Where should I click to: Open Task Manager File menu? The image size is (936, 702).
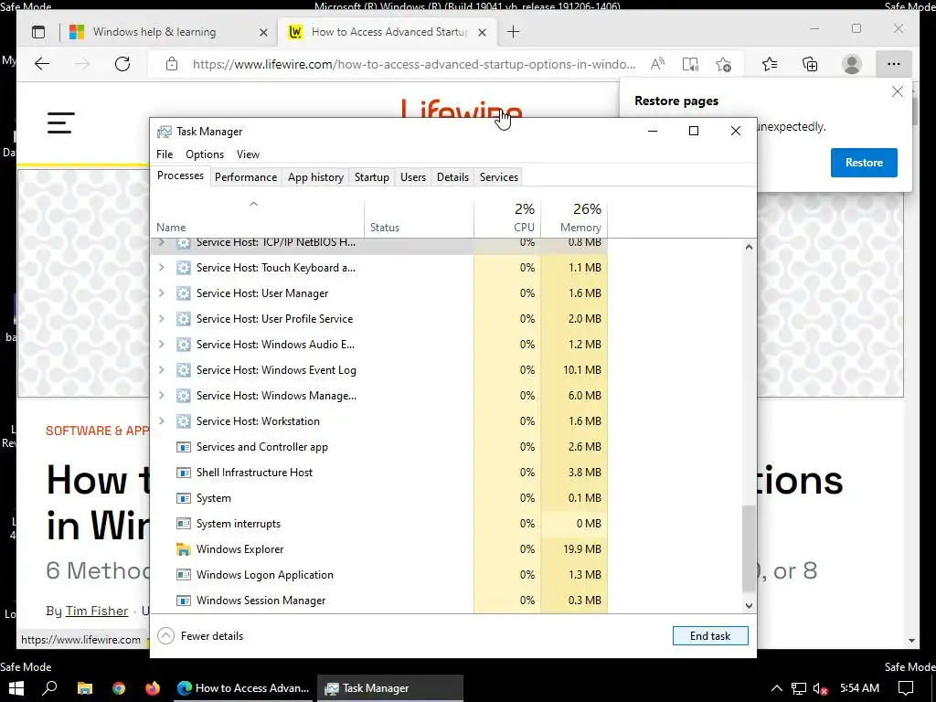click(x=165, y=154)
